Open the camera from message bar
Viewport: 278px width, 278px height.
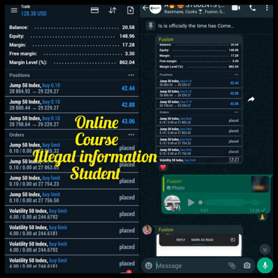point(247,266)
